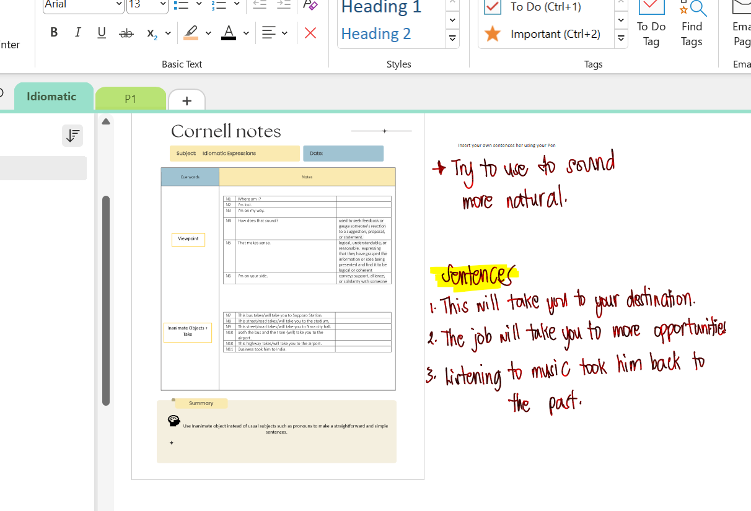
Task: Apply the font color
Action: (x=229, y=33)
